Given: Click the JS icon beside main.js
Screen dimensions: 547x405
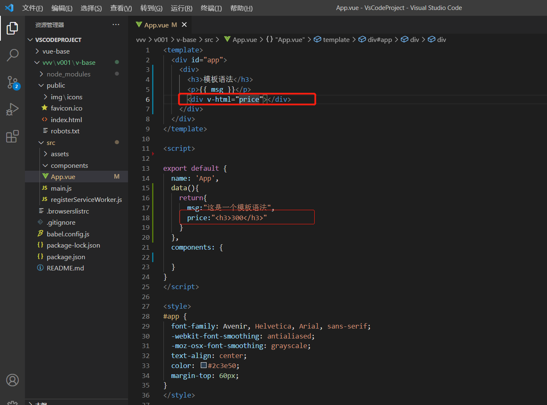Looking at the screenshot, I should pyautogui.click(x=44, y=188).
